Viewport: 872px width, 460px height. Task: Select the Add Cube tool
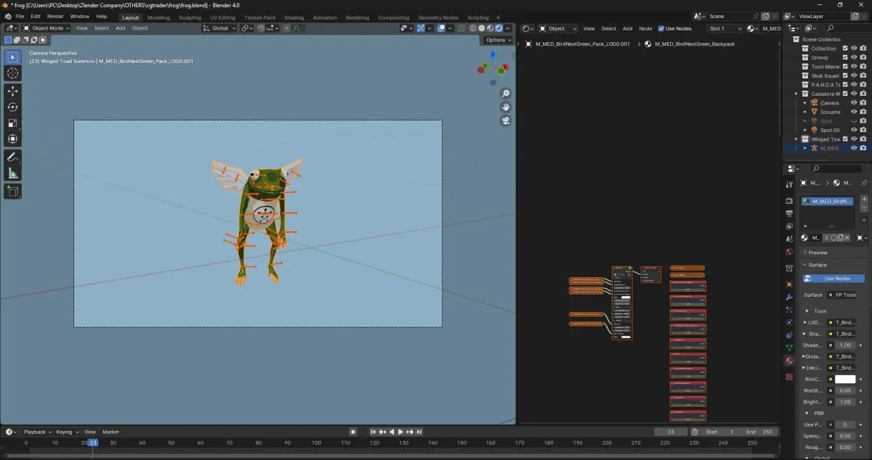(x=13, y=191)
